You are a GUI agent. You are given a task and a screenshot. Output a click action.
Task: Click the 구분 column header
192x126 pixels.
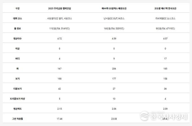tap(18, 8)
